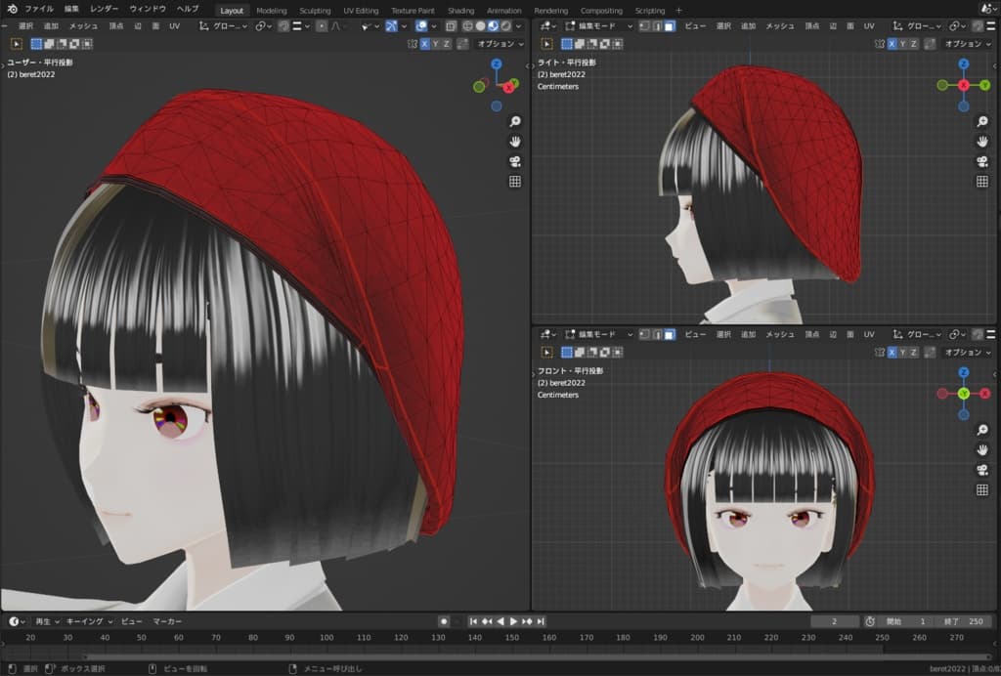1001x676 pixels.
Task: Toggle Z axis mirror in the bottom-right viewport
Action: pyautogui.click(x=915, y=352)
